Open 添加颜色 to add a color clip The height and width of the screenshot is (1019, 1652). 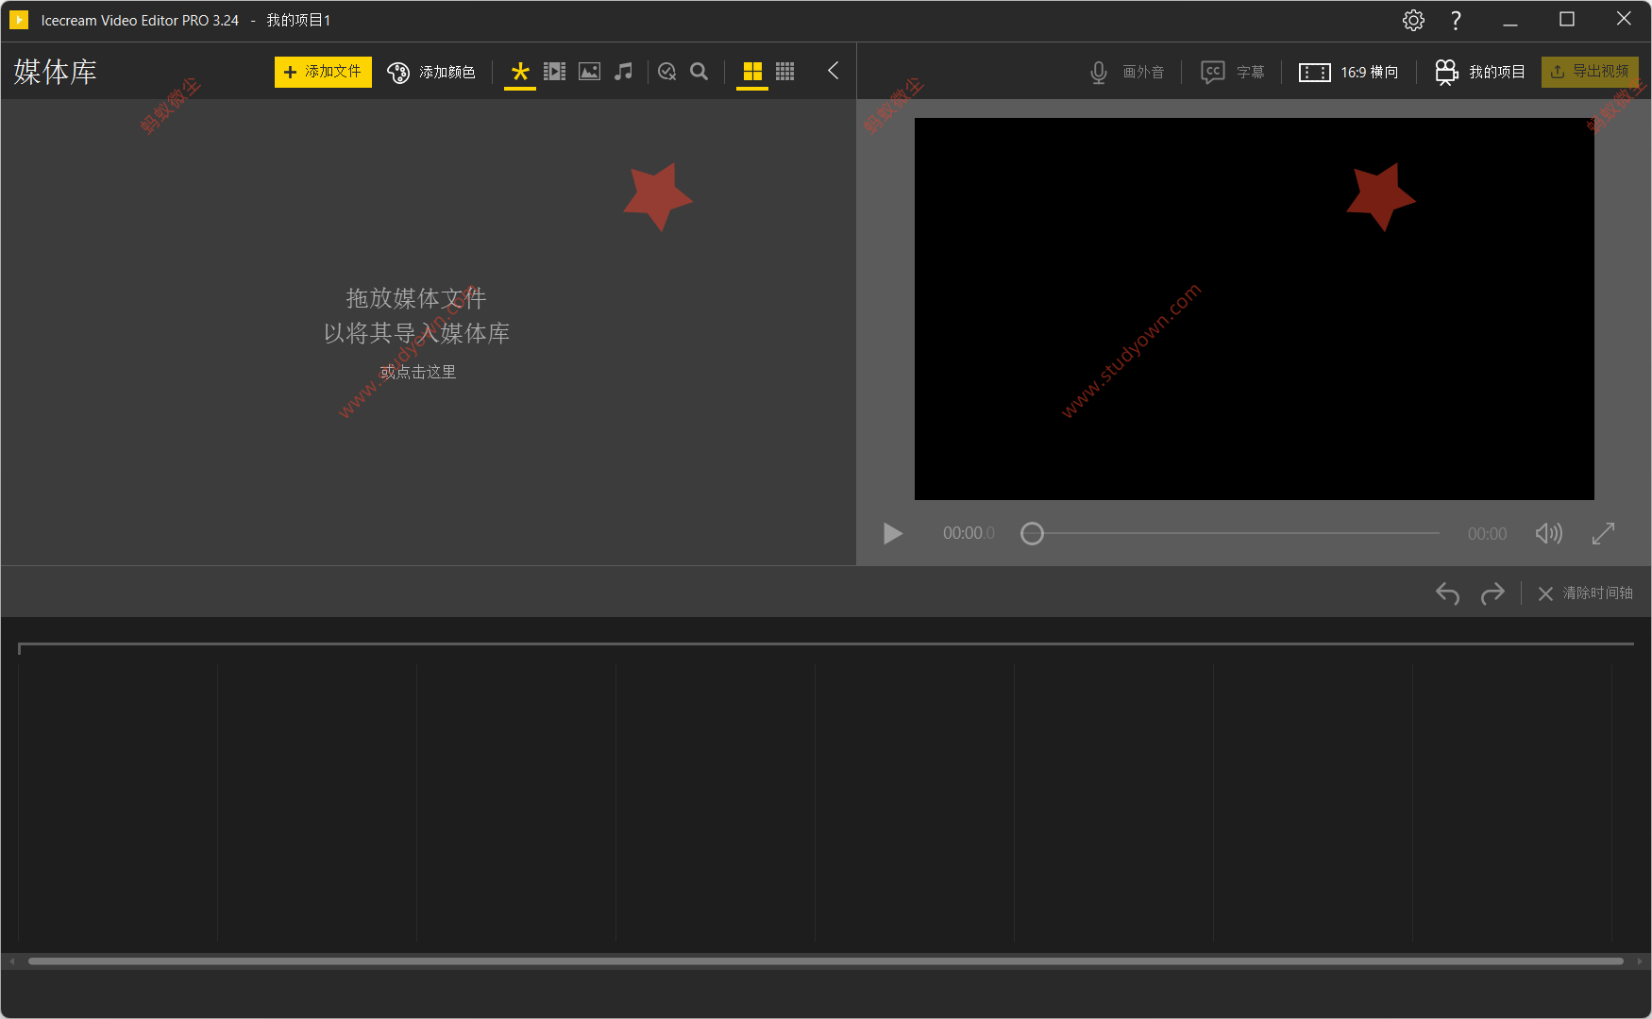point(431,71)
